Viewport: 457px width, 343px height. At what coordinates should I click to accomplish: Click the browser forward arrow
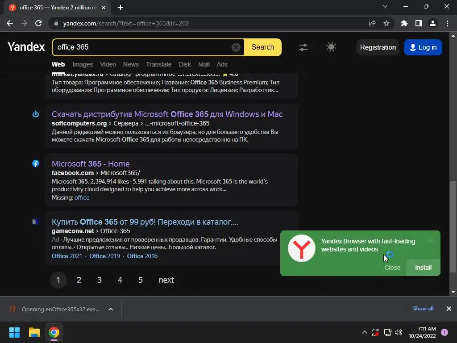pos(24,23)
